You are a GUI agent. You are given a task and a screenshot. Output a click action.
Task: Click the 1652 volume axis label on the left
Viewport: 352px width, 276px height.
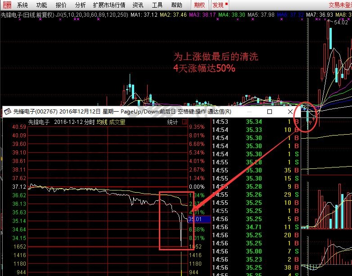click(20, 247)
